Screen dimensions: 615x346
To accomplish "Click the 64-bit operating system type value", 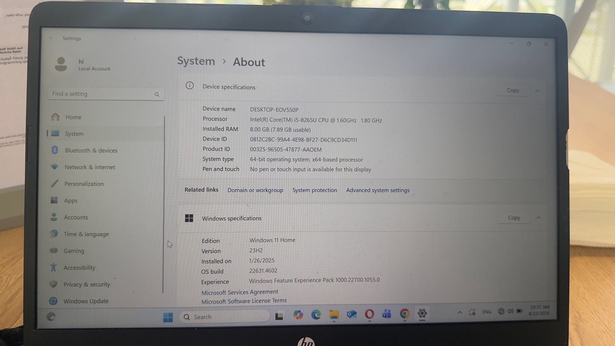I will [x=307, y=160].
